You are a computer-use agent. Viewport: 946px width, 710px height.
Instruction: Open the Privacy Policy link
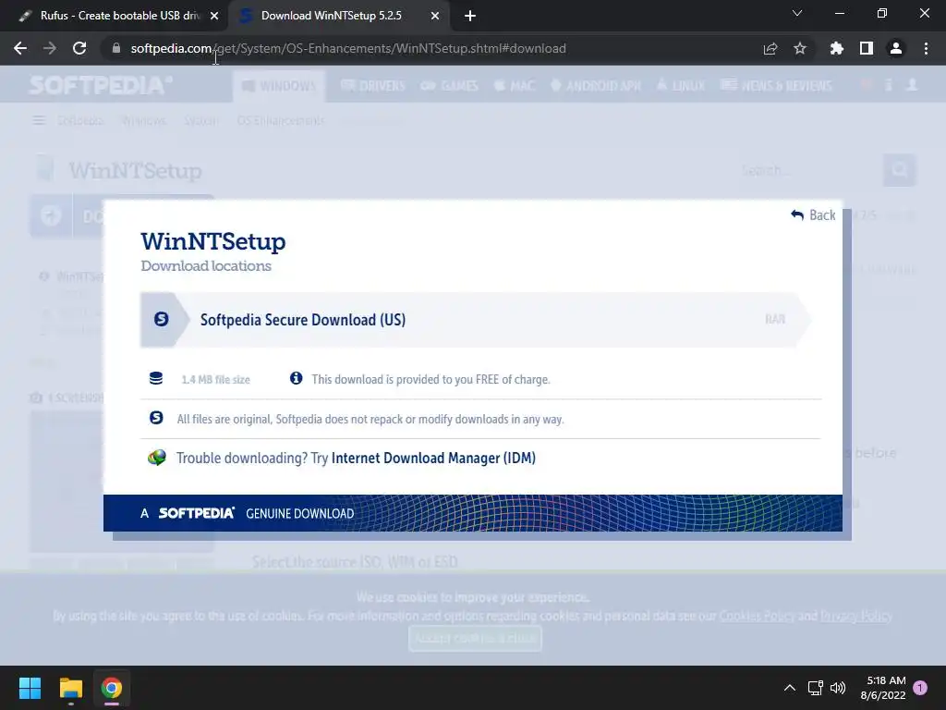(856, 616)
